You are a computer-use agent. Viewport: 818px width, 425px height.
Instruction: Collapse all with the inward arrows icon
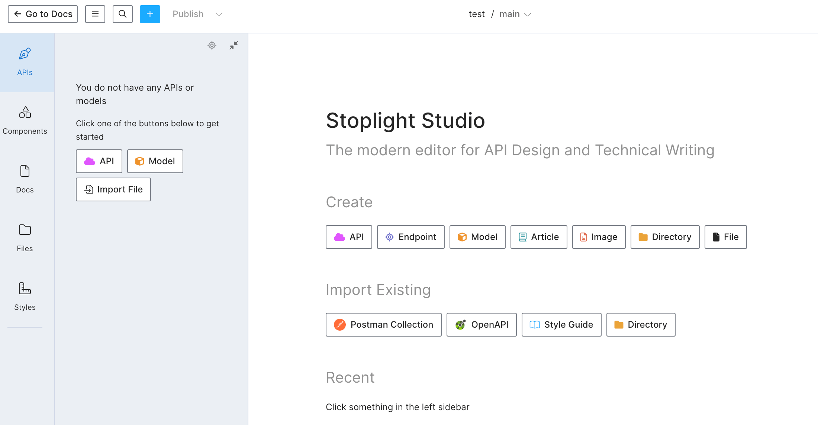pyautogui.click(x=234, y=45)
